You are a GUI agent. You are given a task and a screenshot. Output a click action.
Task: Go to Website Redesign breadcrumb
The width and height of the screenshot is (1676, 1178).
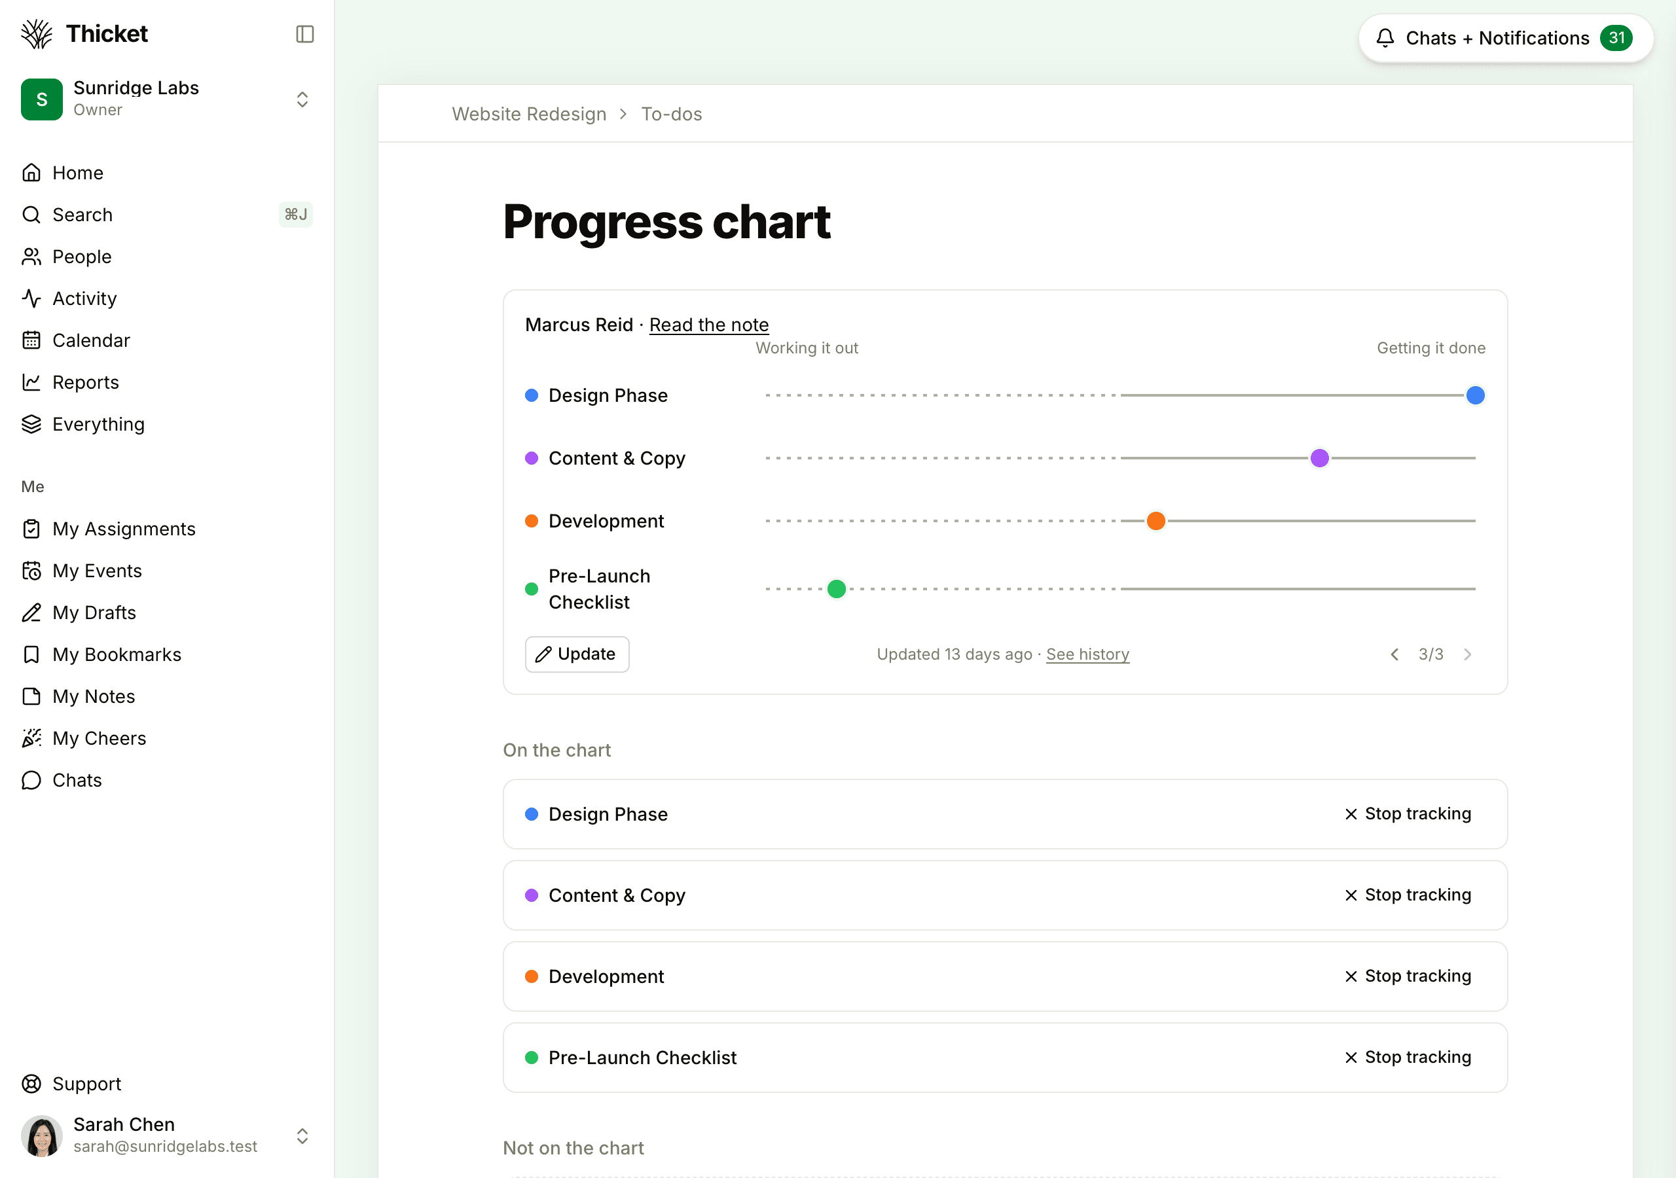point(529,114)
